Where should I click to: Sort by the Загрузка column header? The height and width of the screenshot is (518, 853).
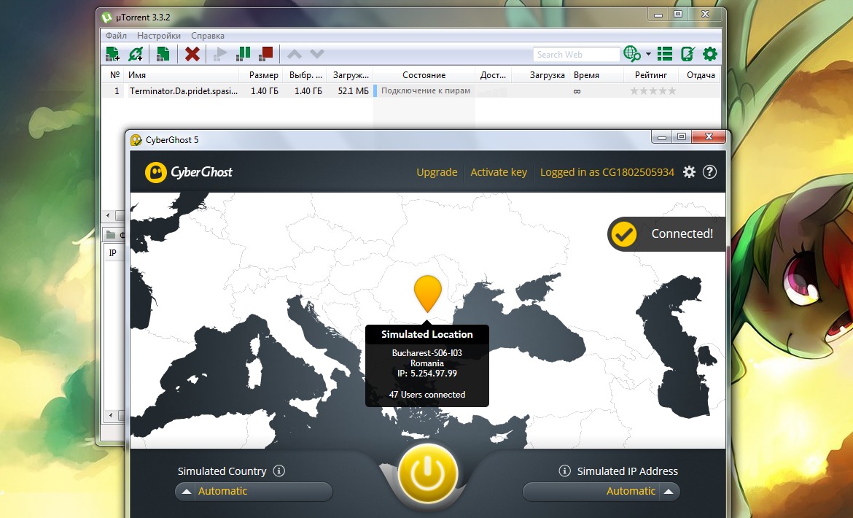point(540,75)
